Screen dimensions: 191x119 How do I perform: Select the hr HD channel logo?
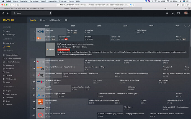(x=40, y=88)
